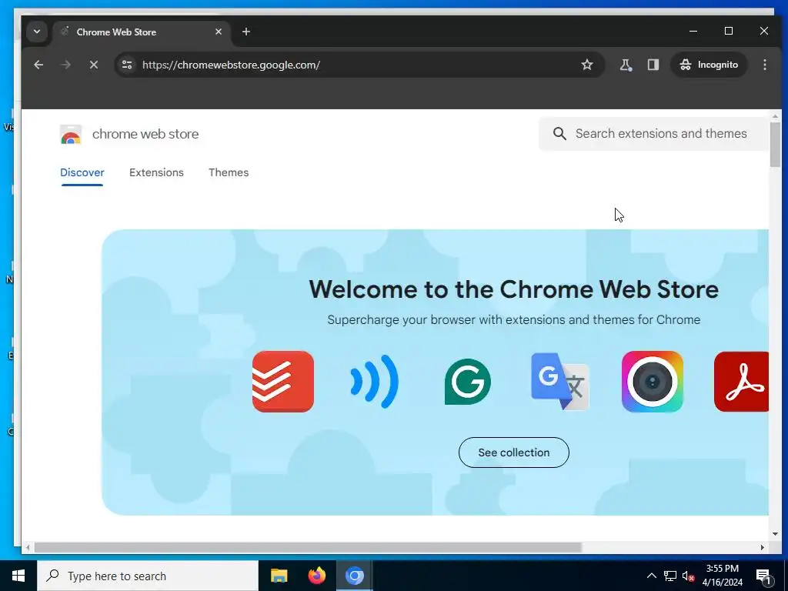Click the Chrome Web Store logo
The image size is (788, 591).
(x=70, y=134)
